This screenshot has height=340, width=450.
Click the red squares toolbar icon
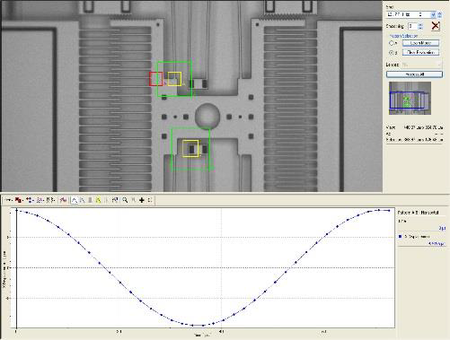(x=19, y=200)
